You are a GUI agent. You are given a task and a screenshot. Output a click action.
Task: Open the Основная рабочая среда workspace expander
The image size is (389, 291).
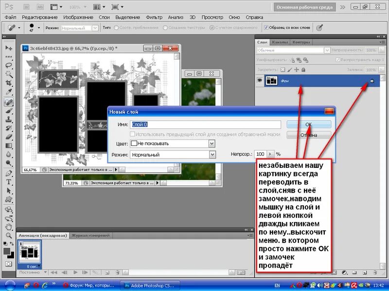(x=342, y=7)
